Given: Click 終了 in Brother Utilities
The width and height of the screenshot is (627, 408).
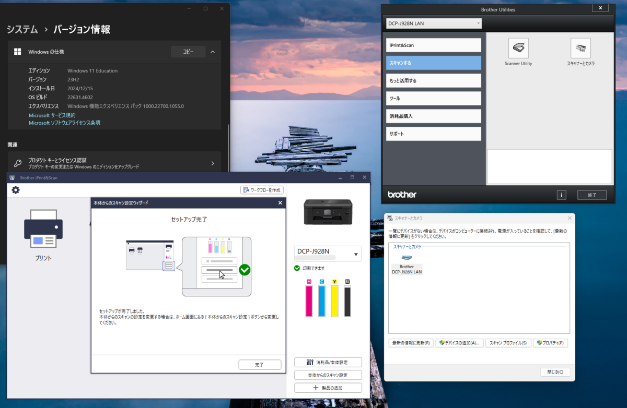Looking at the screenshot, I should [592, 195].
